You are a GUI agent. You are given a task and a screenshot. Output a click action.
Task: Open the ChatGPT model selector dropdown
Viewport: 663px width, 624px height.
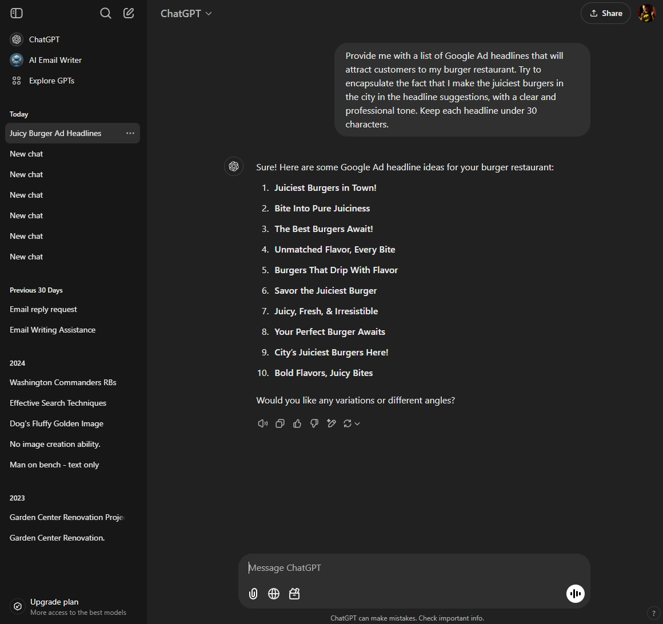186,13
